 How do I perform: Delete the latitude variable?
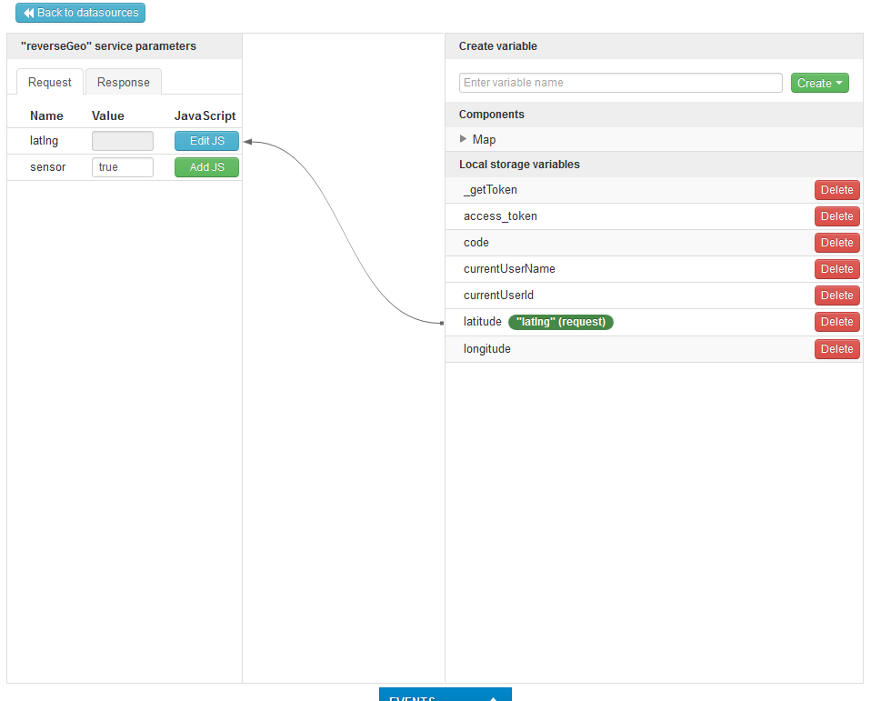[x=836, y=322]
